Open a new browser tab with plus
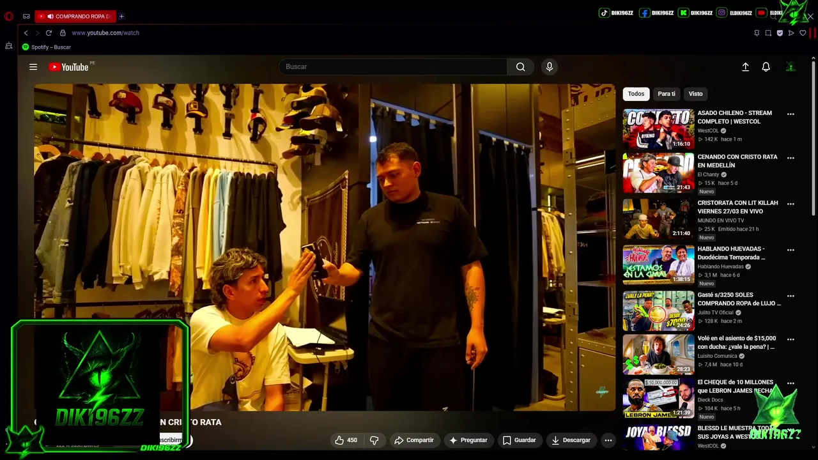 tap(121, 17)
